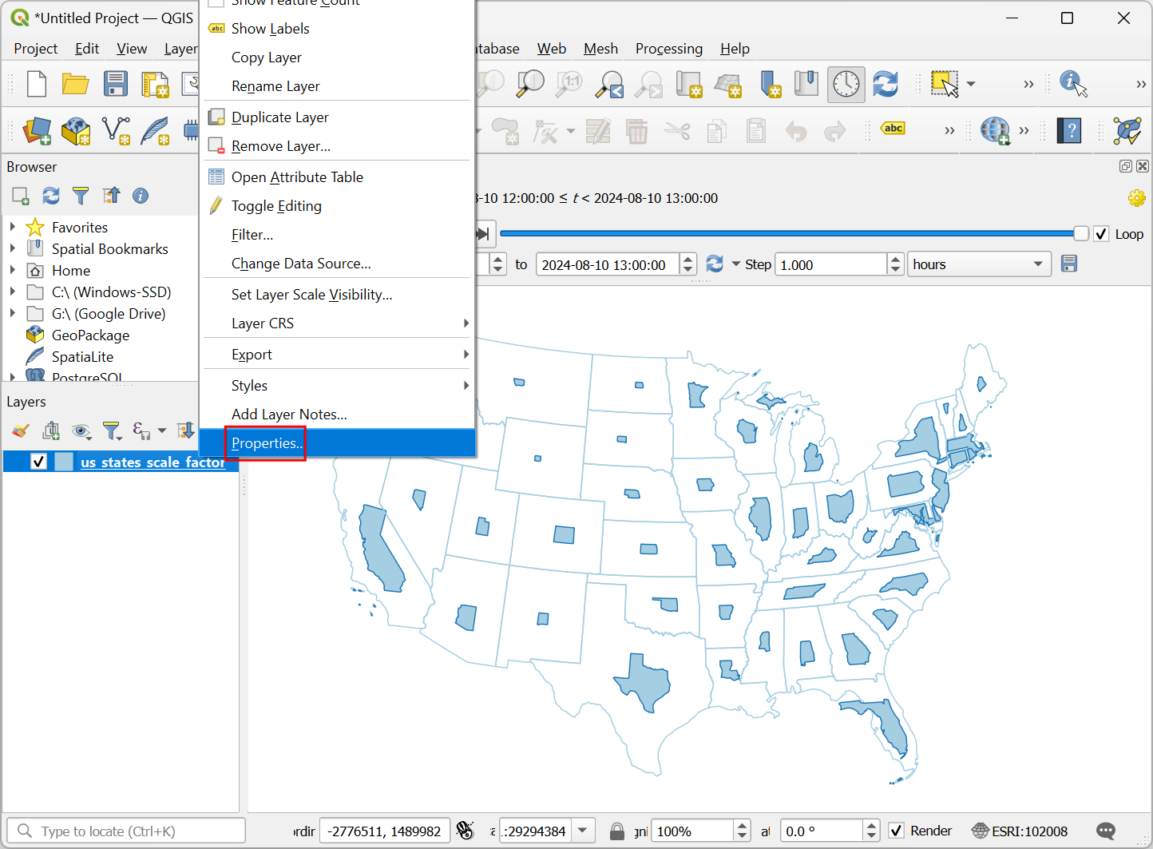Screen dimensions: 1153x849
Task: Open the map scale dropdown
Action: tap(583, 831)
